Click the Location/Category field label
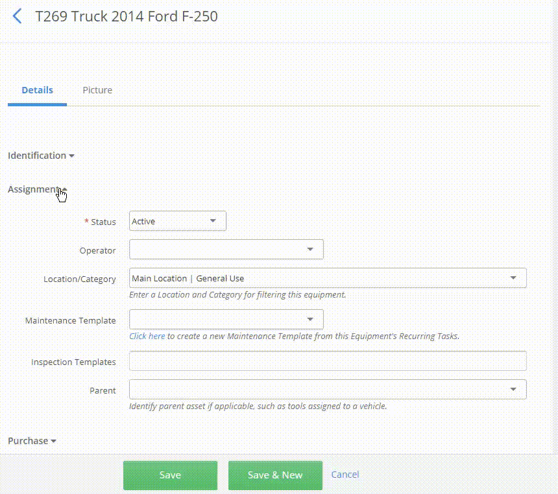Viewport: 558px width, 494px height. [x=80, y=279]
